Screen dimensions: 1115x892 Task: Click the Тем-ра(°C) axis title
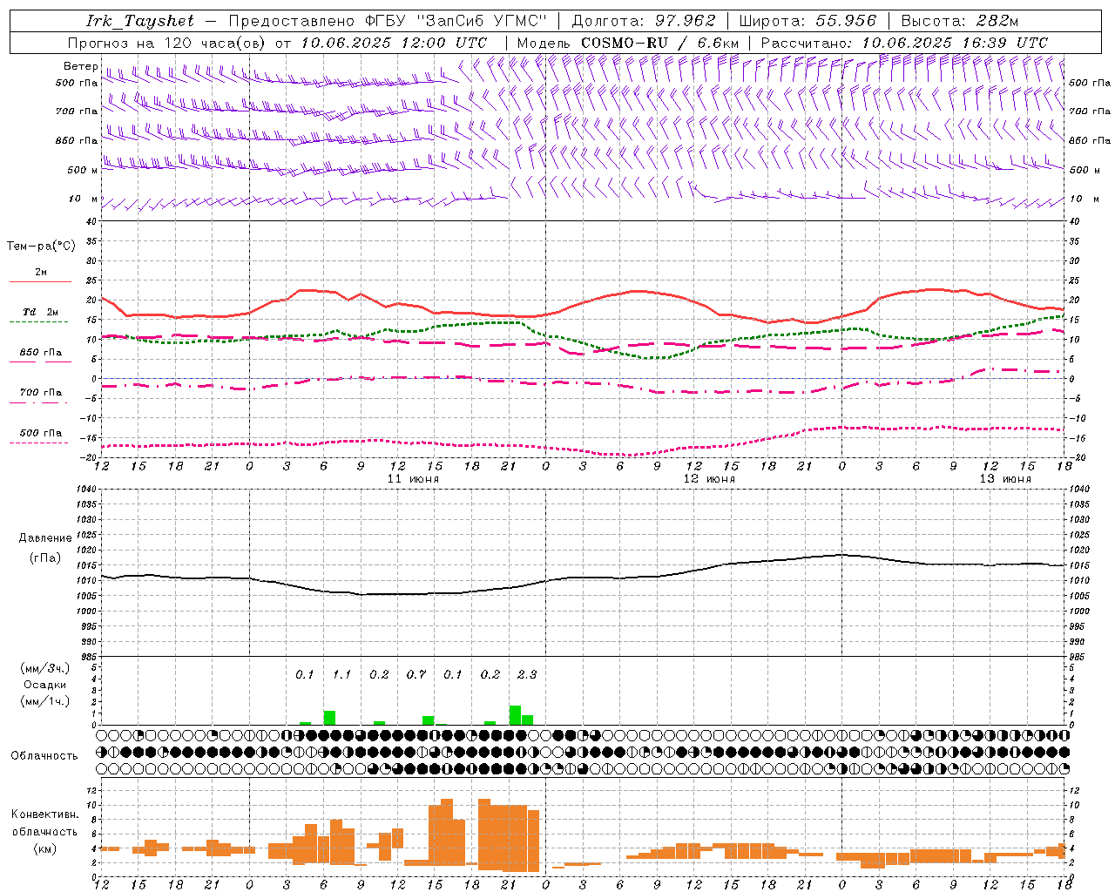41,247
